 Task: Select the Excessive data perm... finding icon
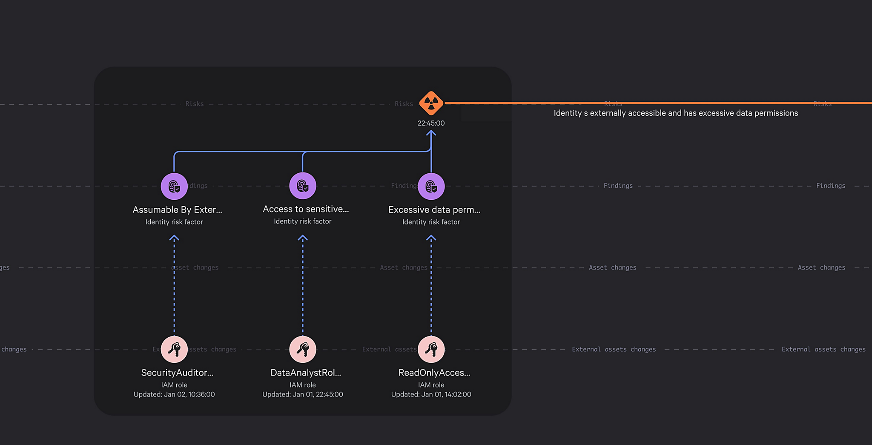pos(431,186)
